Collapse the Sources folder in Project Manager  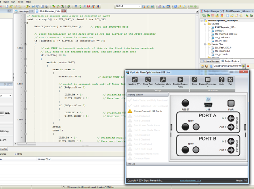point(205,24)
